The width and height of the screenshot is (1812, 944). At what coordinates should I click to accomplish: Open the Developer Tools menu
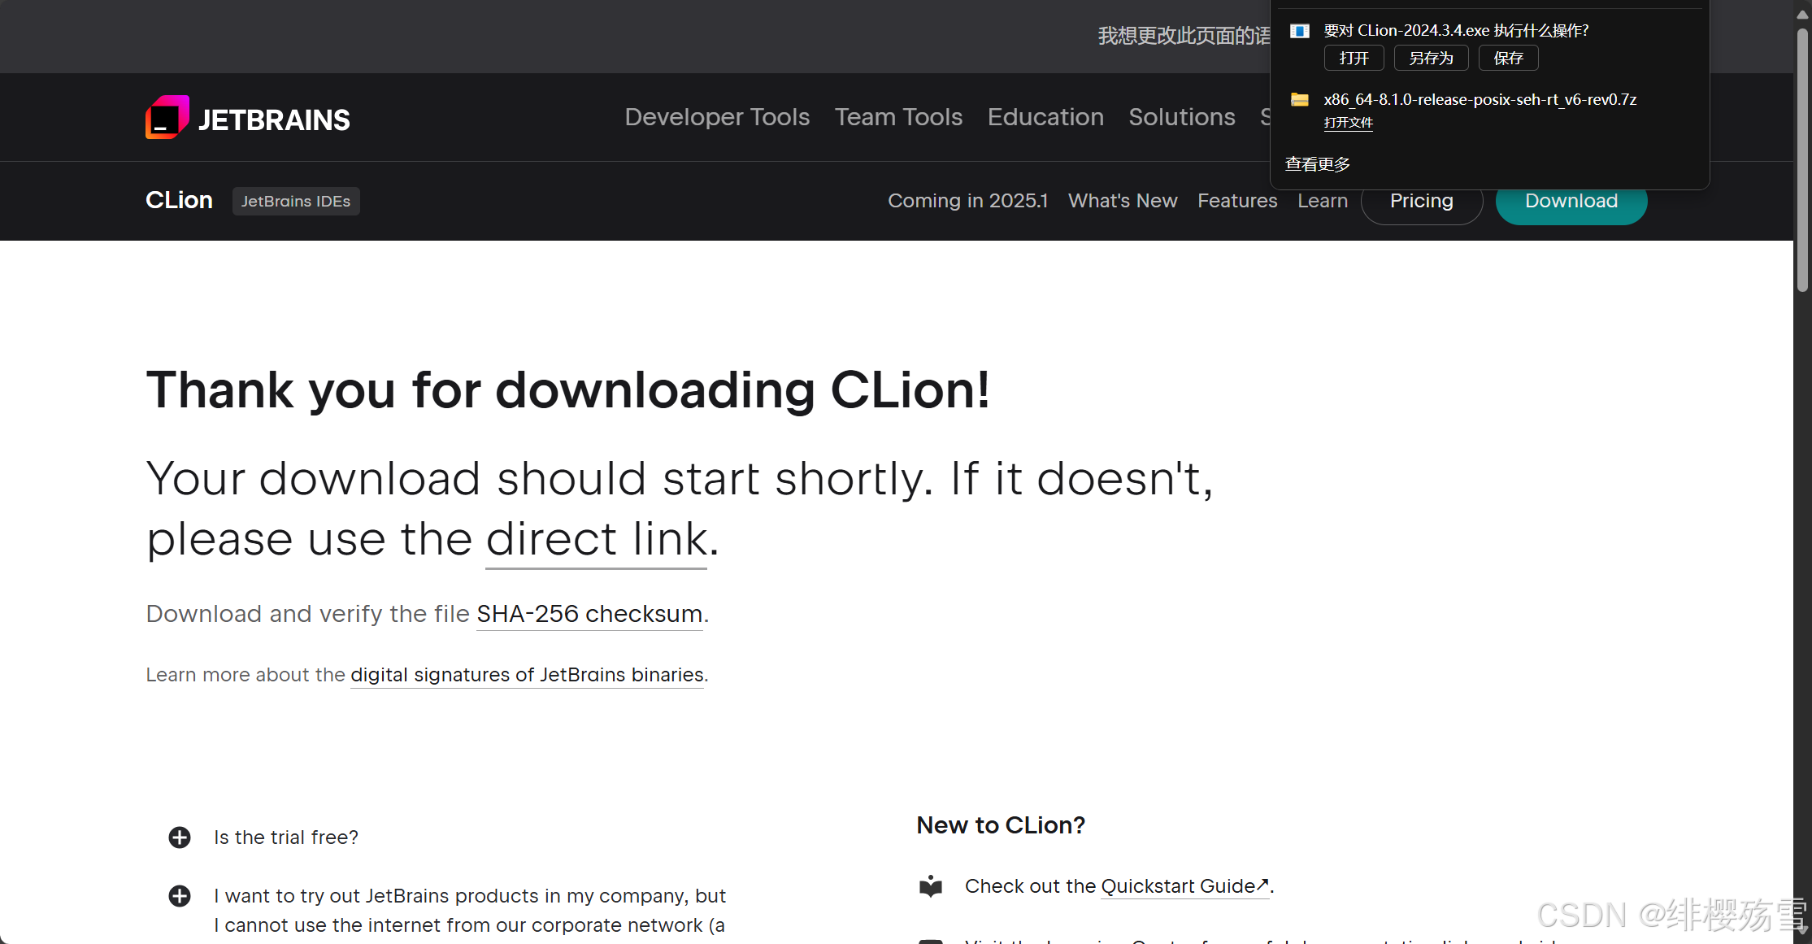coord(717,117)
